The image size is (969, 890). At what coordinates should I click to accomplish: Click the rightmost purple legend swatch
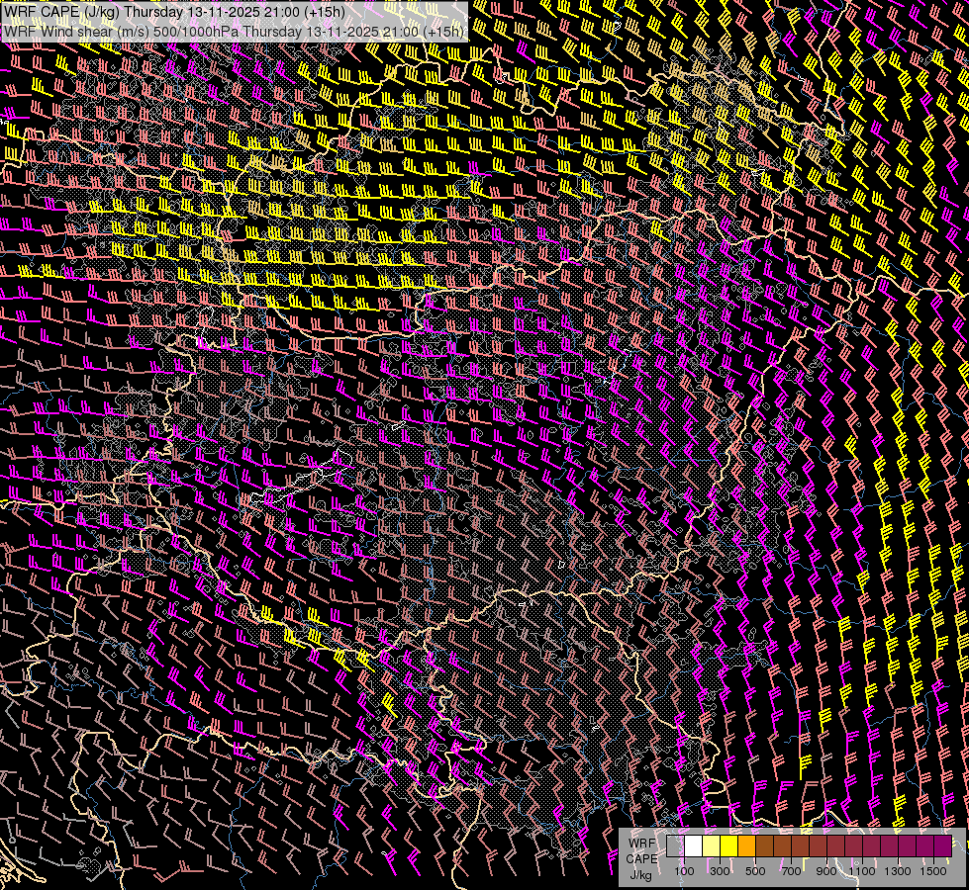pyautogui.click(x=942, y=846)
